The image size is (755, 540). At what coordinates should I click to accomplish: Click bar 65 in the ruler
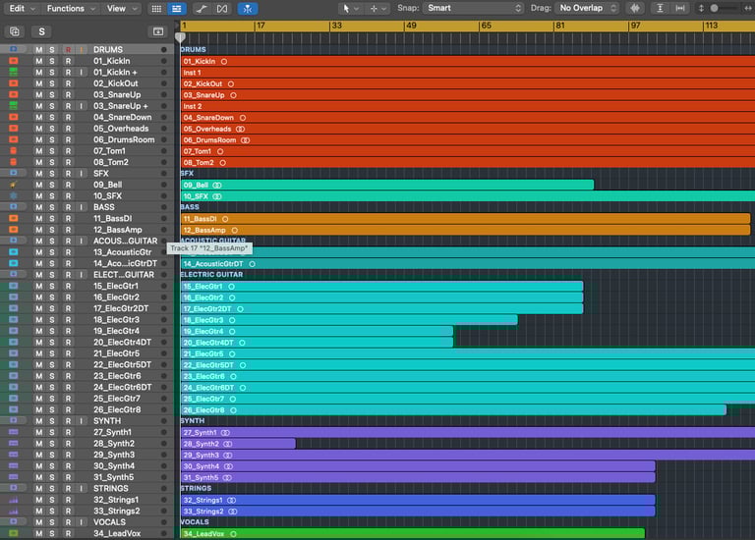coord(486,26)
